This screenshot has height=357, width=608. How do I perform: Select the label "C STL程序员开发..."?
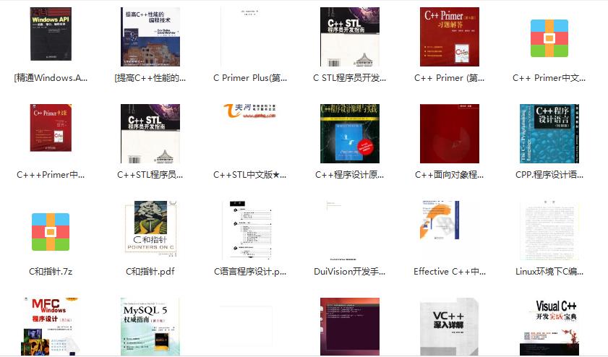point(350,78)
